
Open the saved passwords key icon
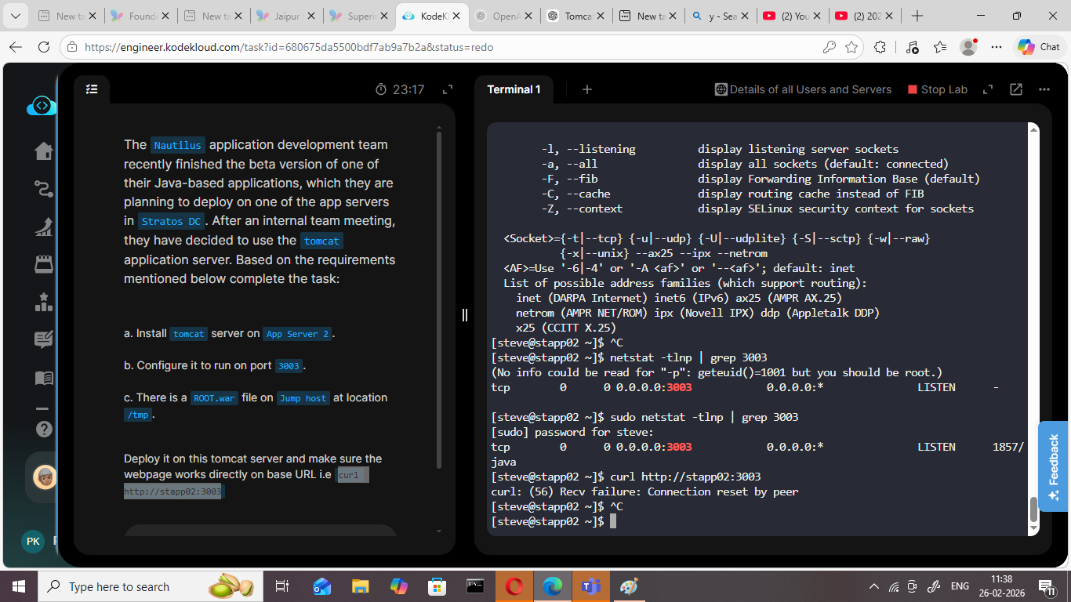click(830, 47)
